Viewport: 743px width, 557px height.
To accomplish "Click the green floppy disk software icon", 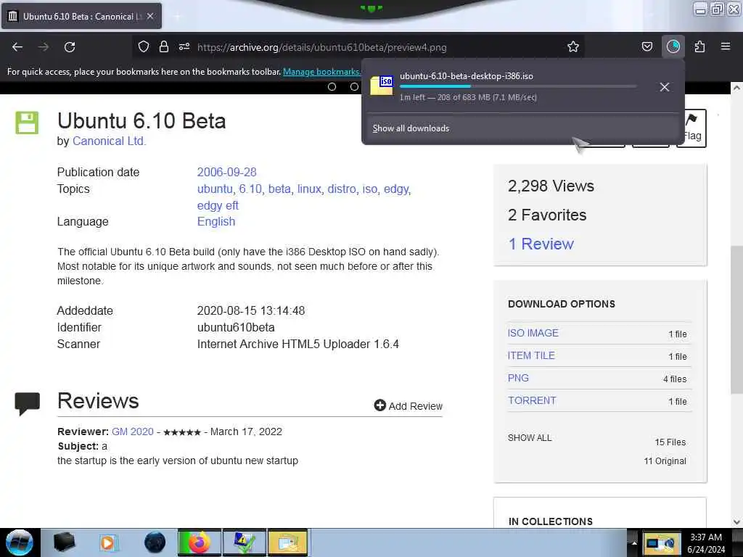I will click(x=27, y=123).
